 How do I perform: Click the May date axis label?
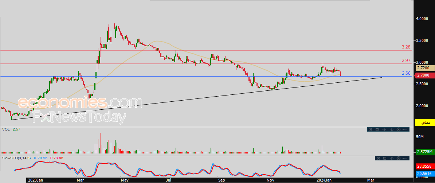(x=125, y=180)
